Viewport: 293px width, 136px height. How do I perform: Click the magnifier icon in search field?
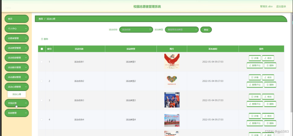point(150,29)
